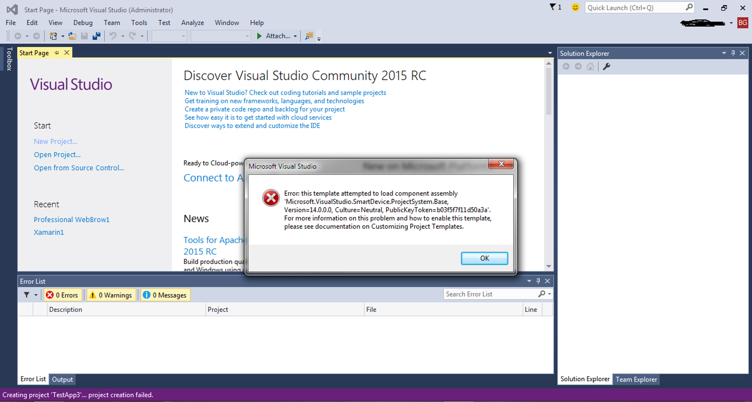Sort by the Project column header
Image resolution: width=752 pixels, height=402 pixels.
285,309
